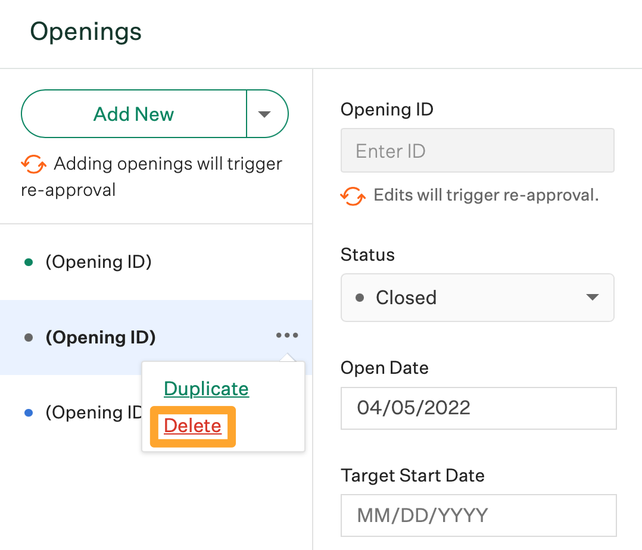Select the first Opening ID with green dot

tap(98, 262)
